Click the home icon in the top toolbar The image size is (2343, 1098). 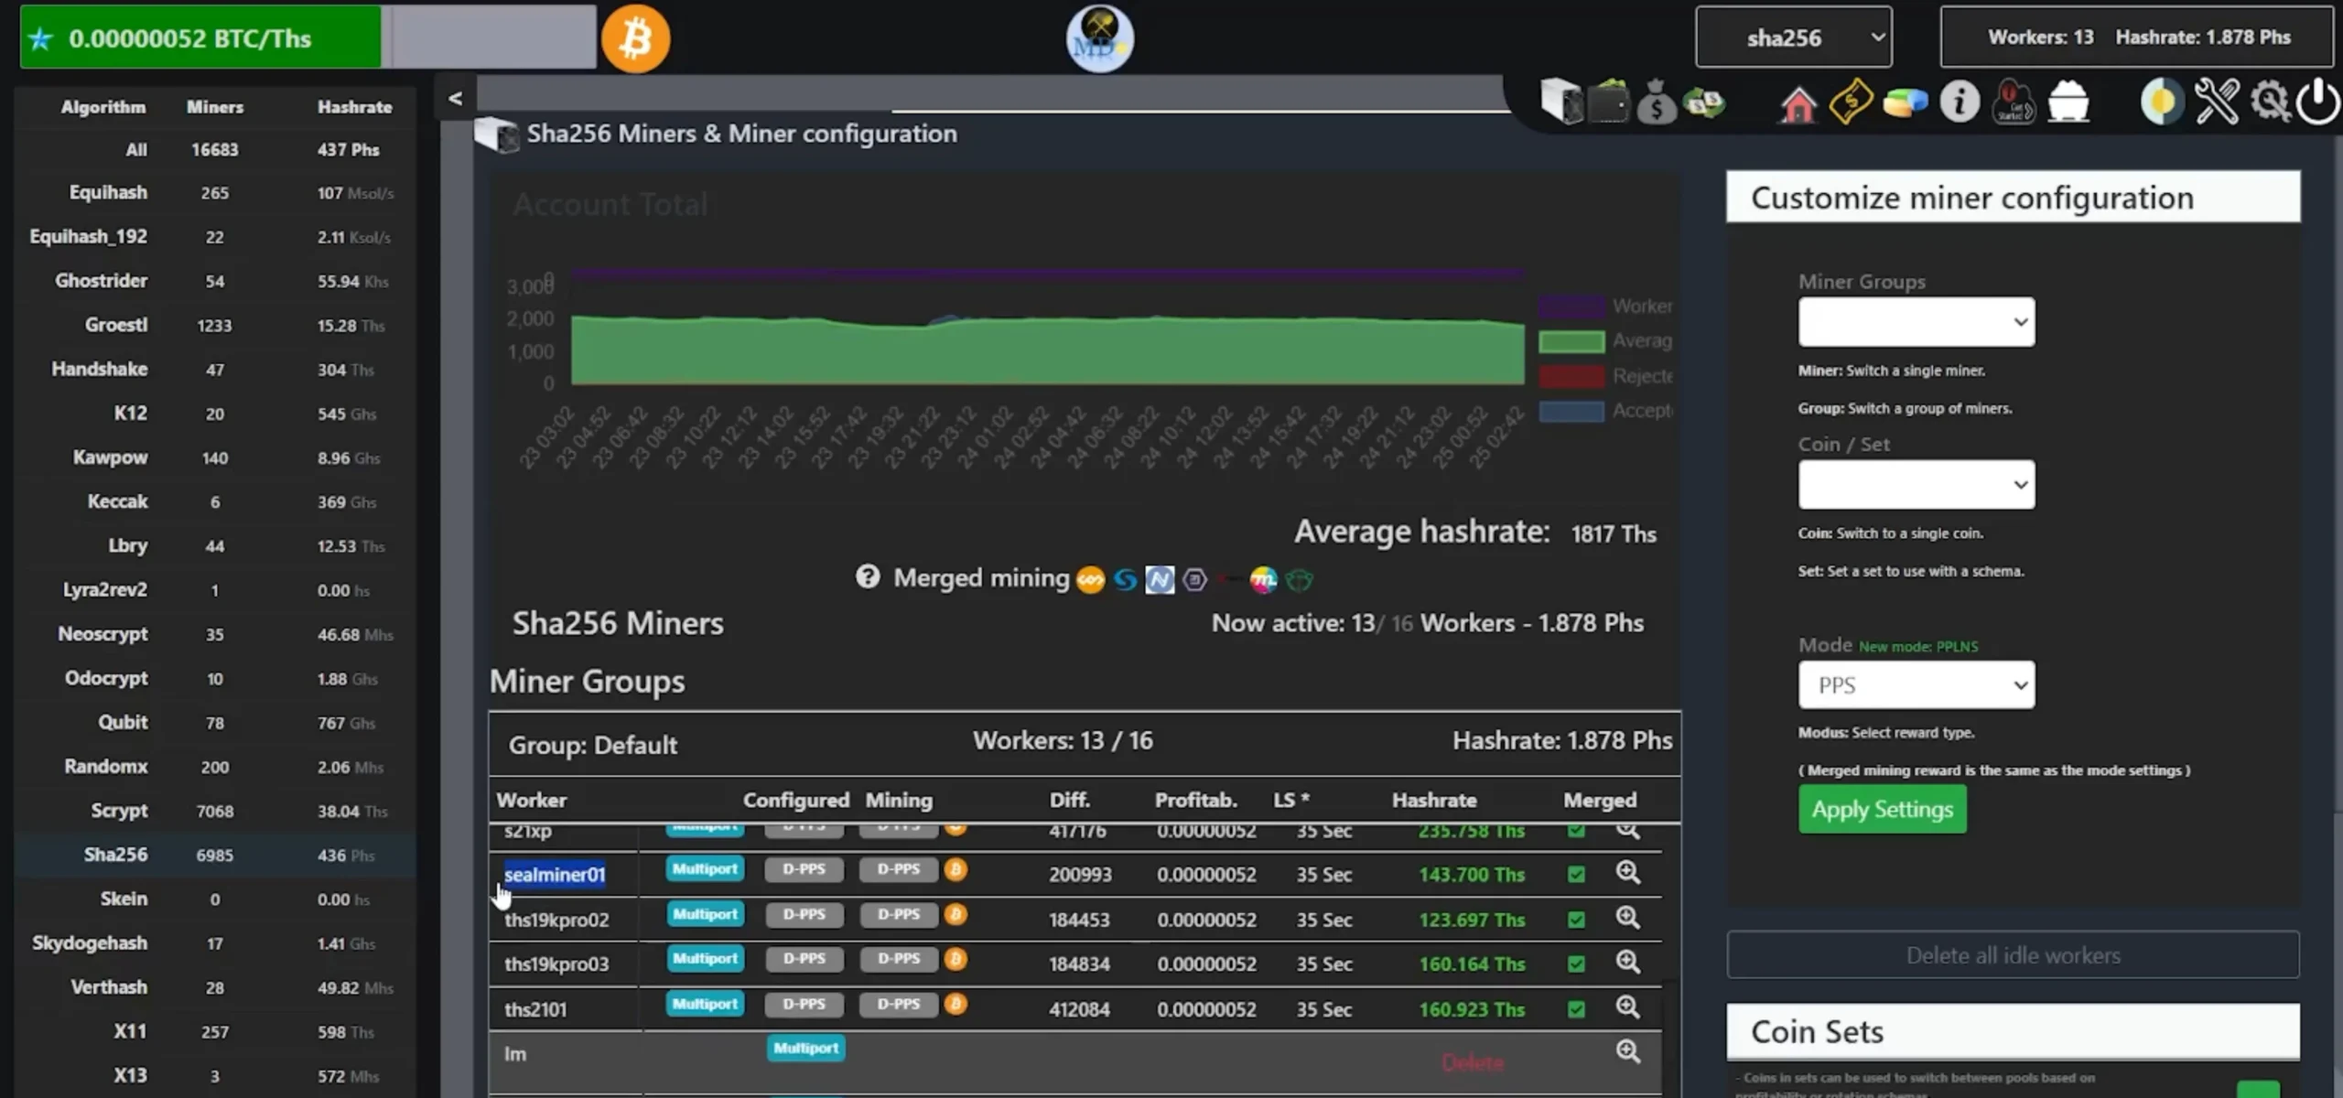(x=1797, y=103)
